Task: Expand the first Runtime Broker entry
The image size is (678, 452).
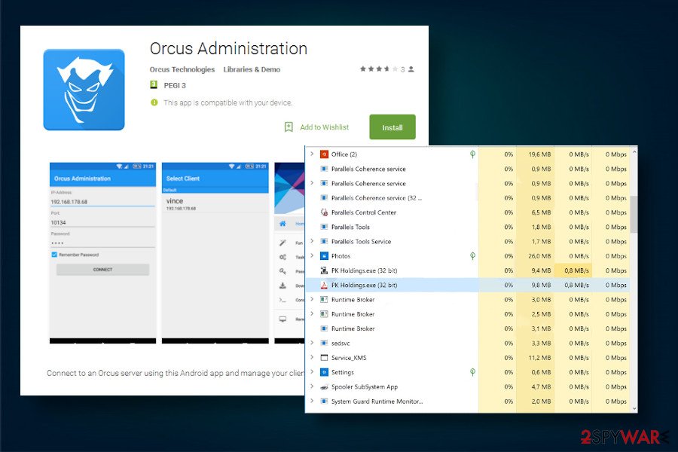Action: point(312,299)
